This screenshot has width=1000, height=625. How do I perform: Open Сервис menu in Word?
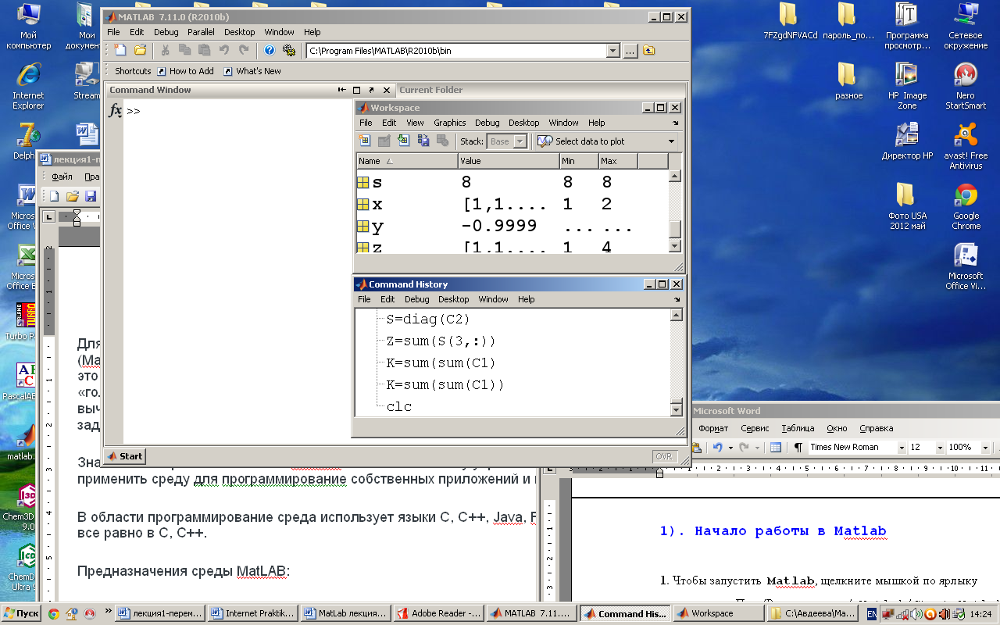pos(755,428)
